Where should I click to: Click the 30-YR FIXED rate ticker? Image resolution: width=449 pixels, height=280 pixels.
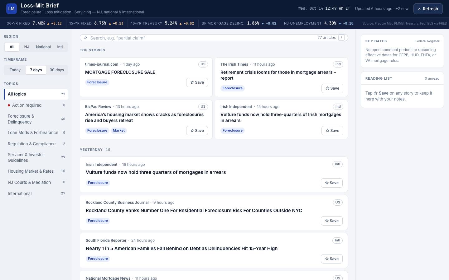(x=34, y=23)
